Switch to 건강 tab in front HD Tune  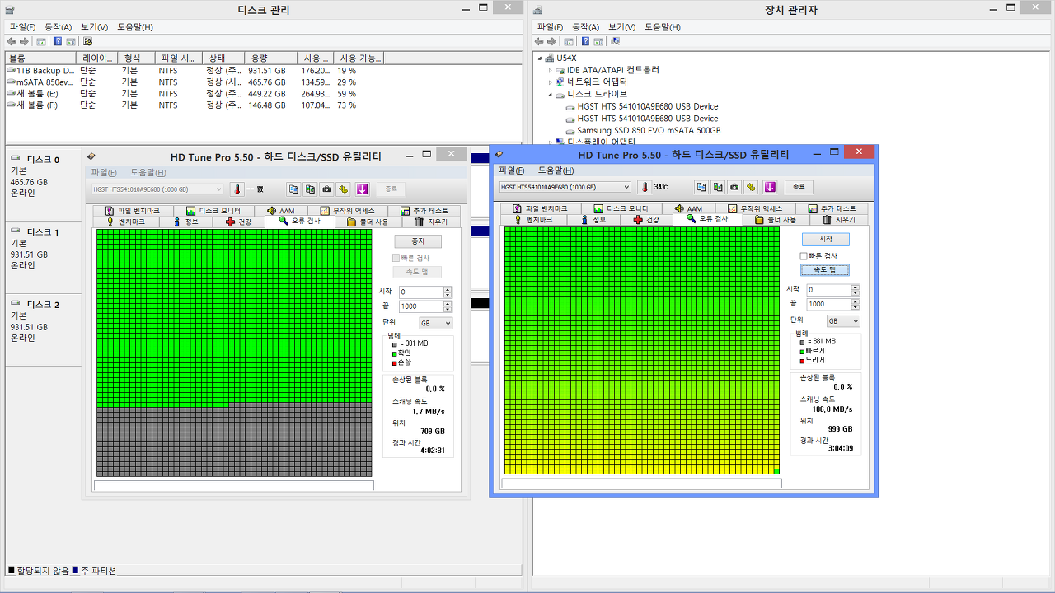[x=646, y=220]
